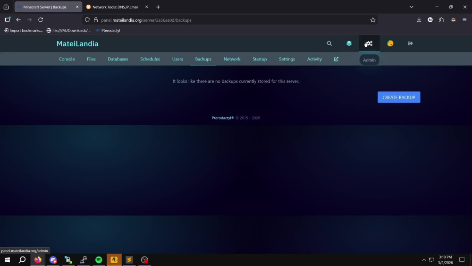Open the Firefox account M icon

pyautogui.click(x=430, y=20)
